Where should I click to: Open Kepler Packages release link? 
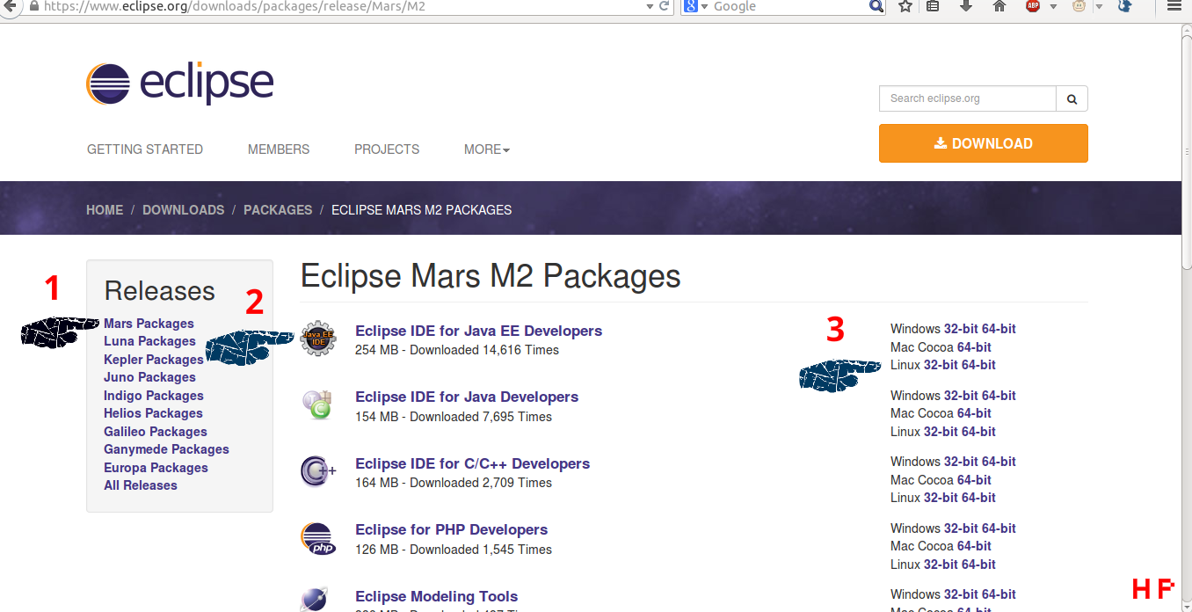pyautogui.click(x=154, y=360)
